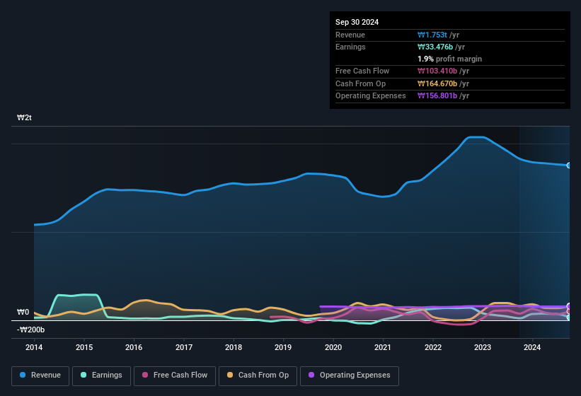
Task: Toggle the Revenue series legend button
Action: 40,376
